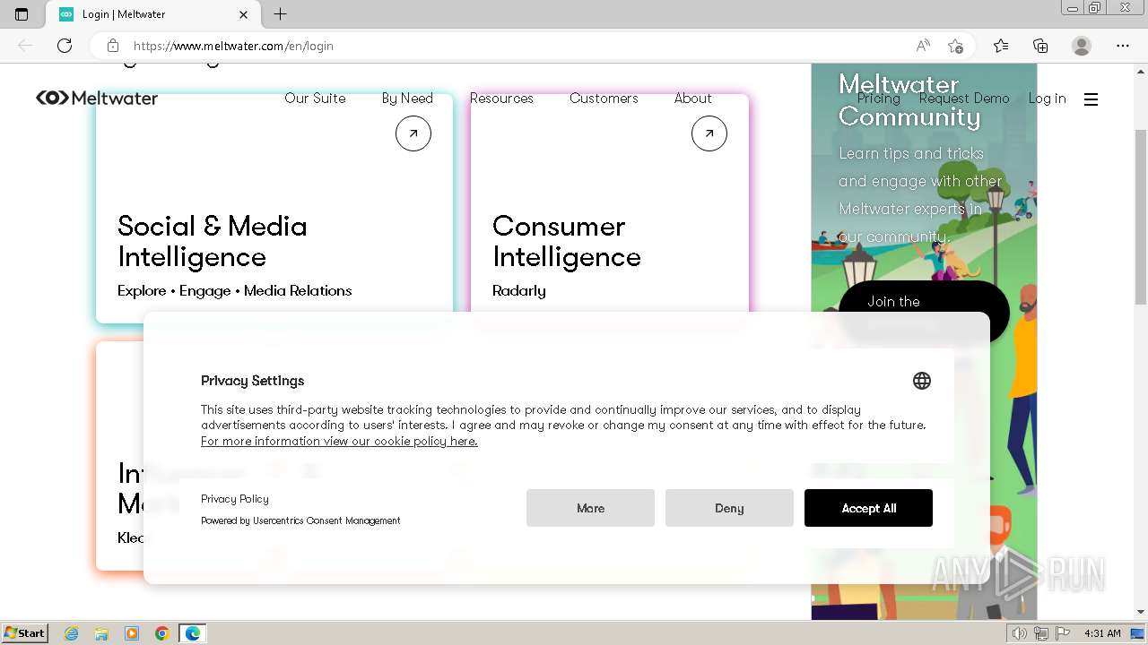
Task: Click More button in privacy dialog
Action: (590, 508)
